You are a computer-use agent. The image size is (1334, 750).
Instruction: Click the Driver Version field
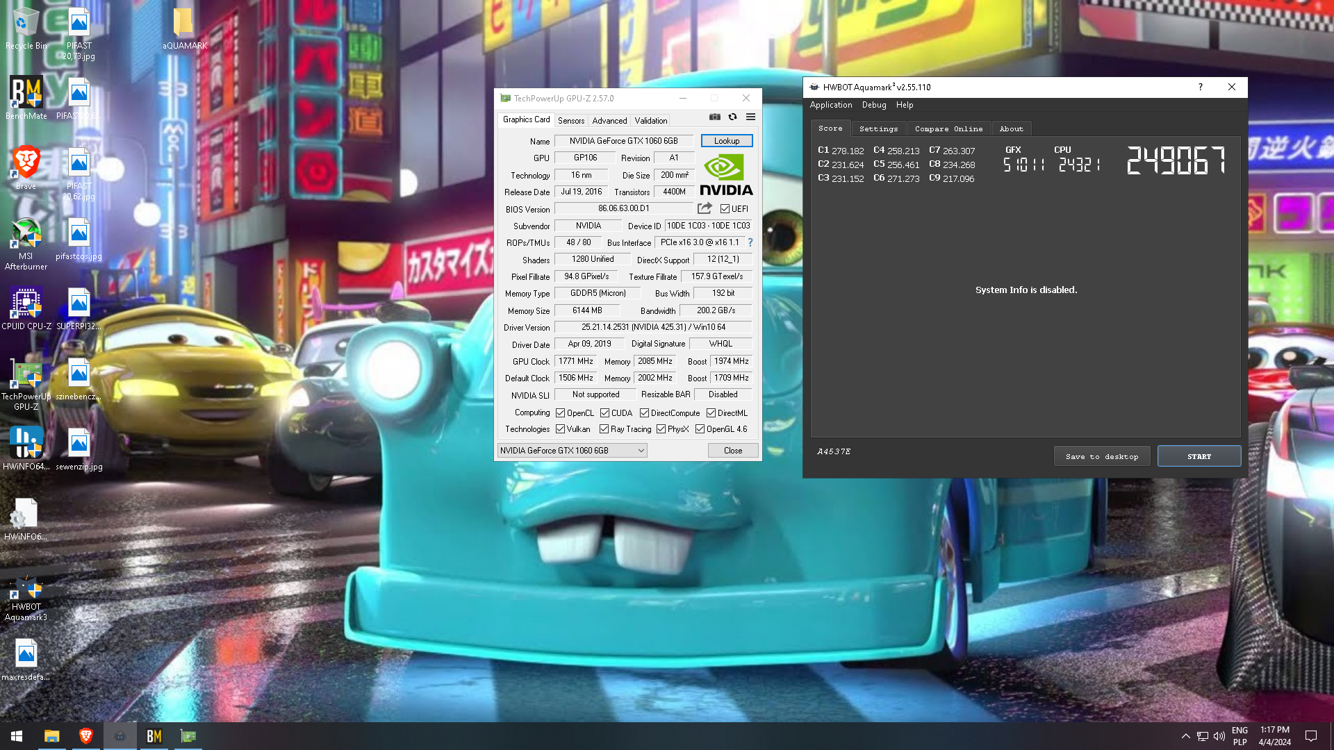(653, 327)
